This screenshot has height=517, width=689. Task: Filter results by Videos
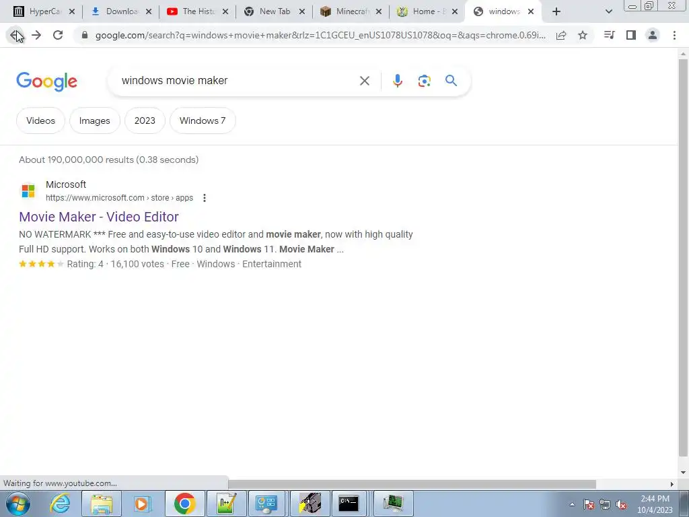pos(40,120)
